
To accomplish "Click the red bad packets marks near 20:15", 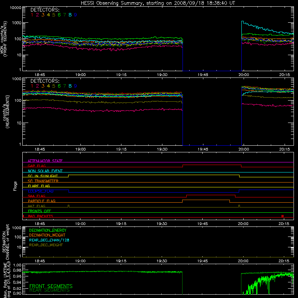I will [283, 216].
